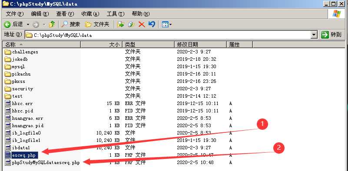Select the mysql folder icon
The height and width of the screenshot is (171, 348).
(8, 66)
